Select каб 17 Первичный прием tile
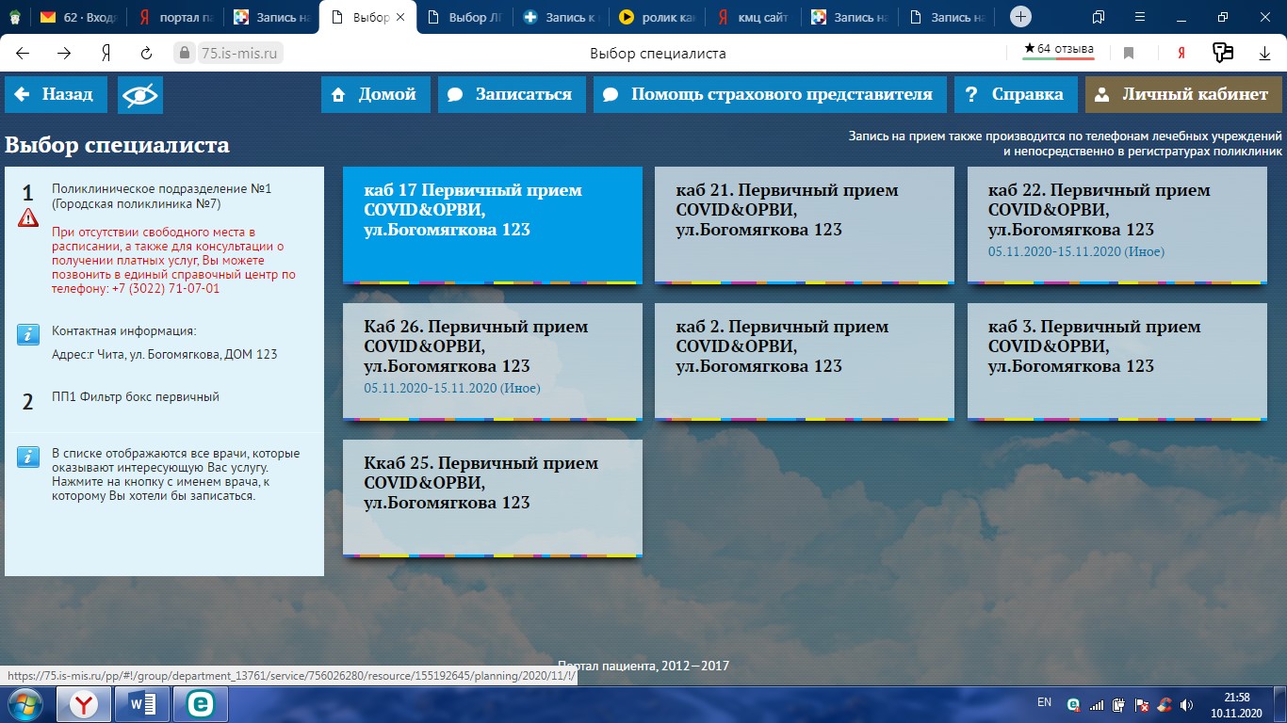 coord(492,225)
